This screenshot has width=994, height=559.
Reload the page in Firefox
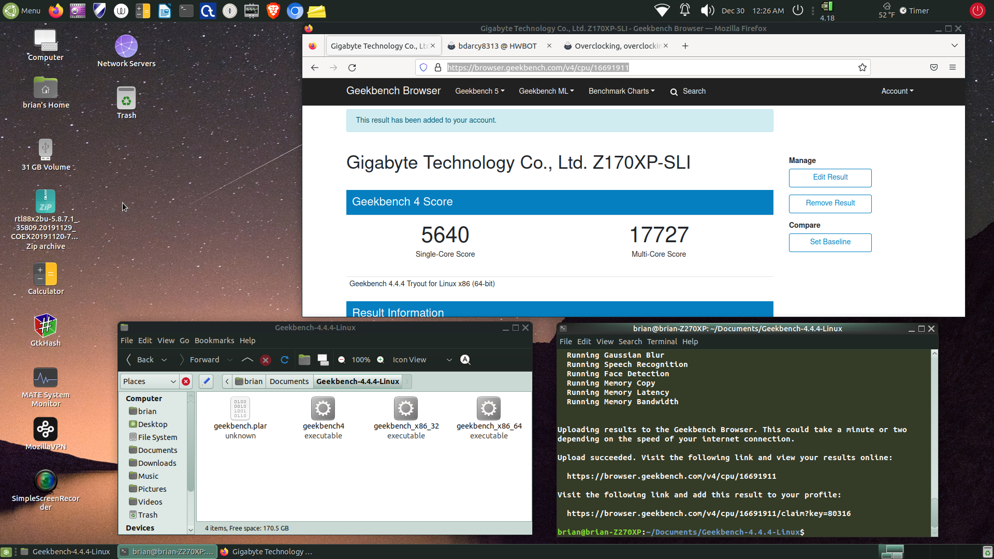pos(352,68)
